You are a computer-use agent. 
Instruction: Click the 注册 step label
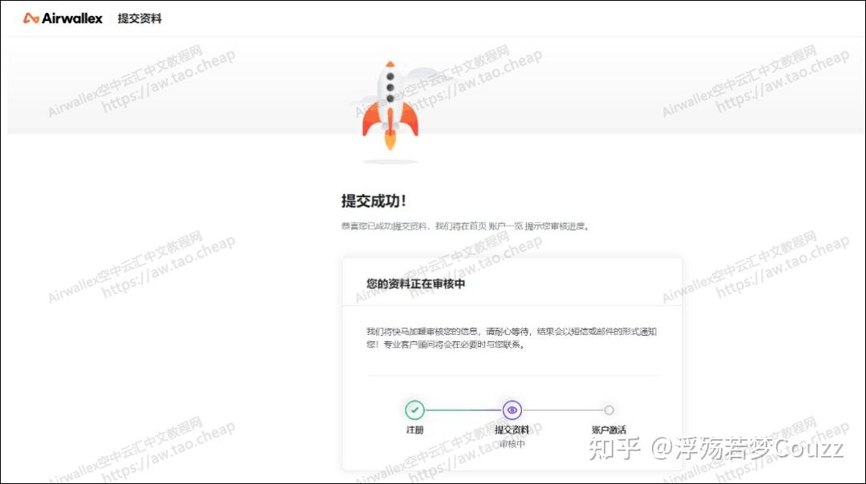pos(415,430)
